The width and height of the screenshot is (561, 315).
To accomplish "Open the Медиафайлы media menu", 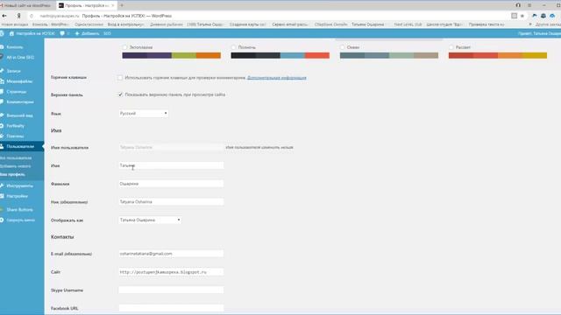I will coord(19,81).
